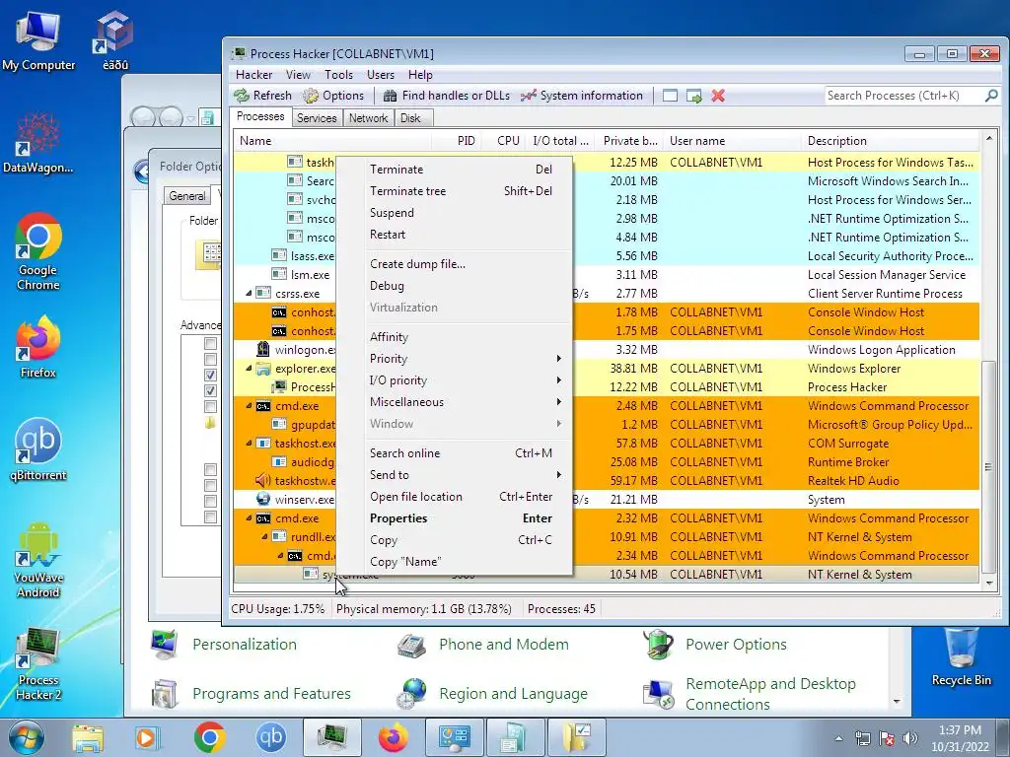
Task: Click the search magnifier icon
Action: (991, 96)
